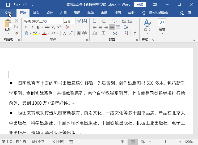This screenshot has width=198, height=145.
Task: Click the highlighted justify alignment button
Action: pyautogui.click(x=112, y=27)
